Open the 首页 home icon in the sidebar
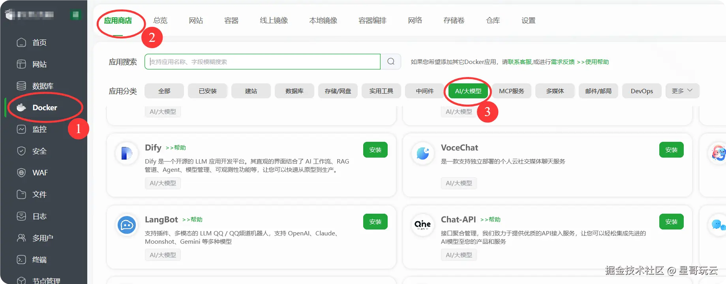 [21, 42]
